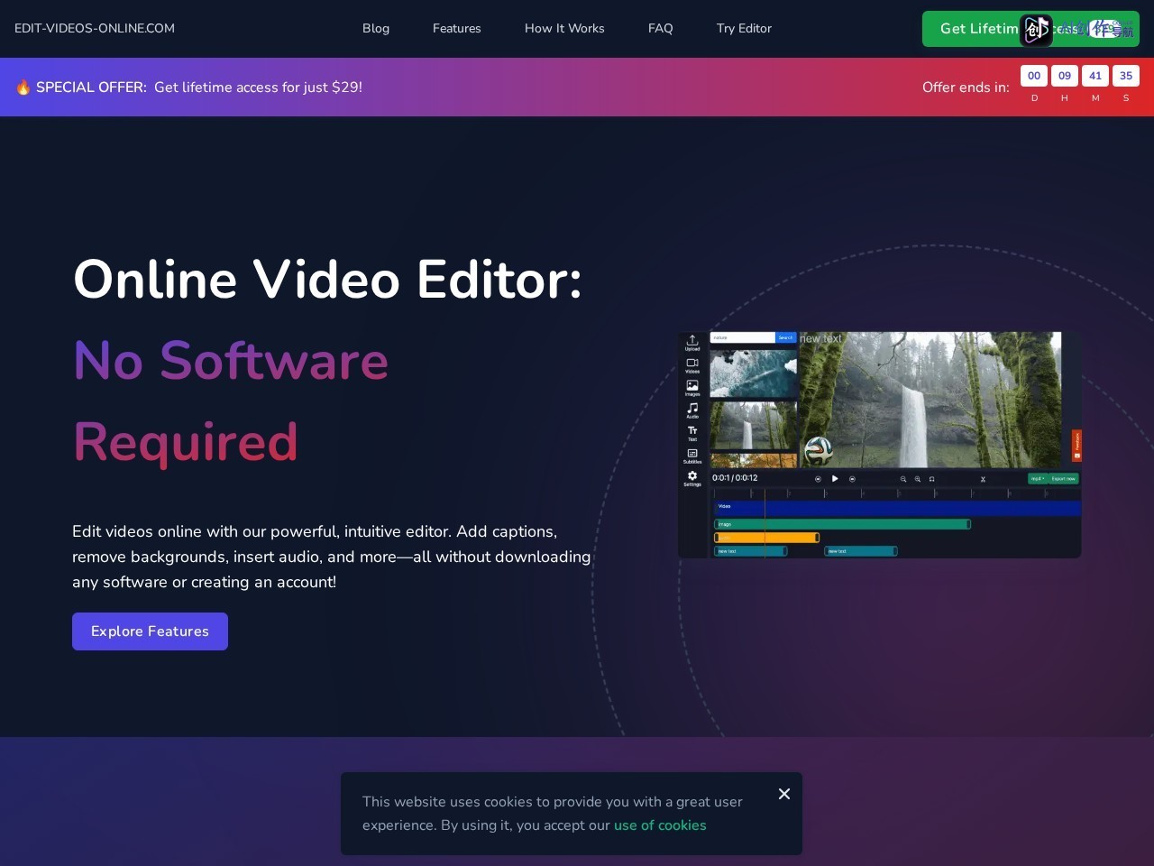Click the EDIT-VIDEOS-ONLINE.COM site logo
The height and width of the screenshot is (866, 1154).
pos(95,29)
